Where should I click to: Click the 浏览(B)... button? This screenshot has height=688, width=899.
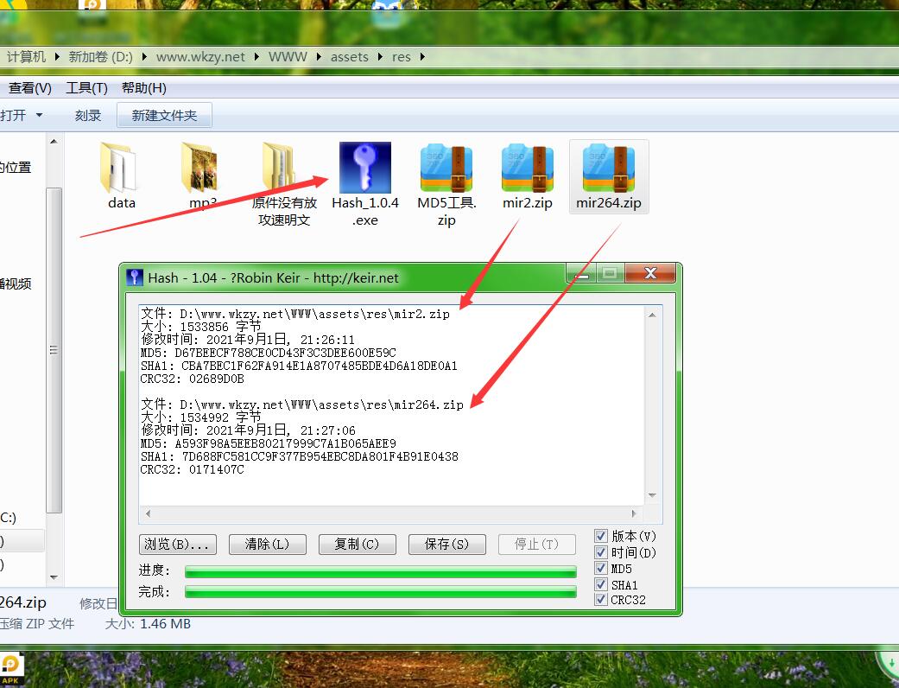[x=177, y=544]
